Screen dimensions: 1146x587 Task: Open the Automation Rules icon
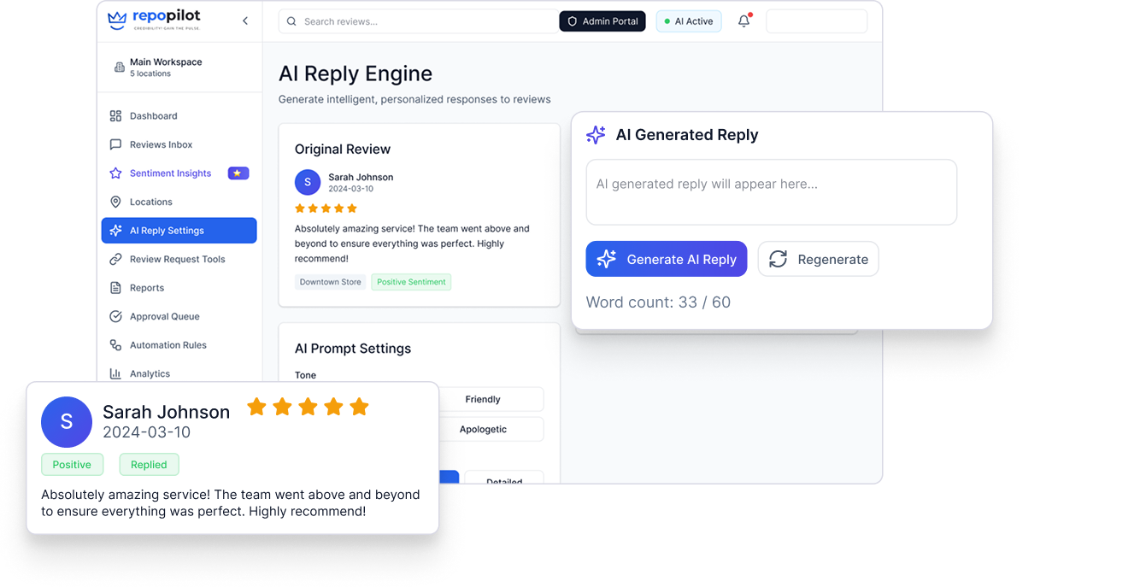point(116,345)
